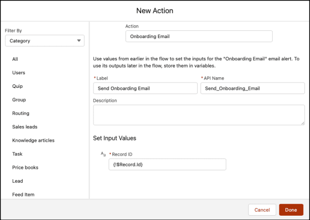Focus the Label field
Image resolution: width=310 pixels, height=220 pixels.
(x=145, y=88)
